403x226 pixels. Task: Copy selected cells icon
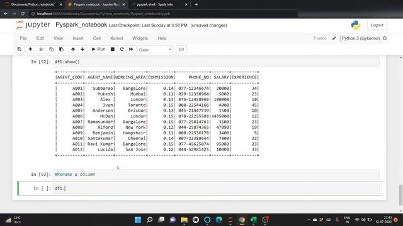(x=52, y=49)
